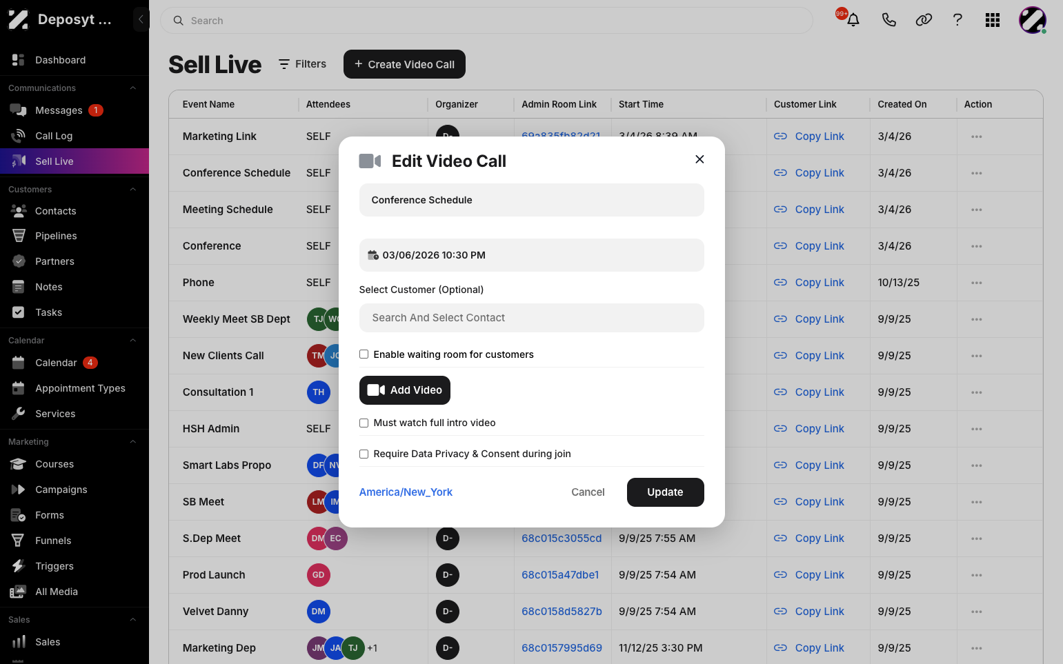Image resolution: width=1063 pixels, height=664 pixels.
Task: Click the DM avatar in Velvet Danny row
Action: click(318, 612)
